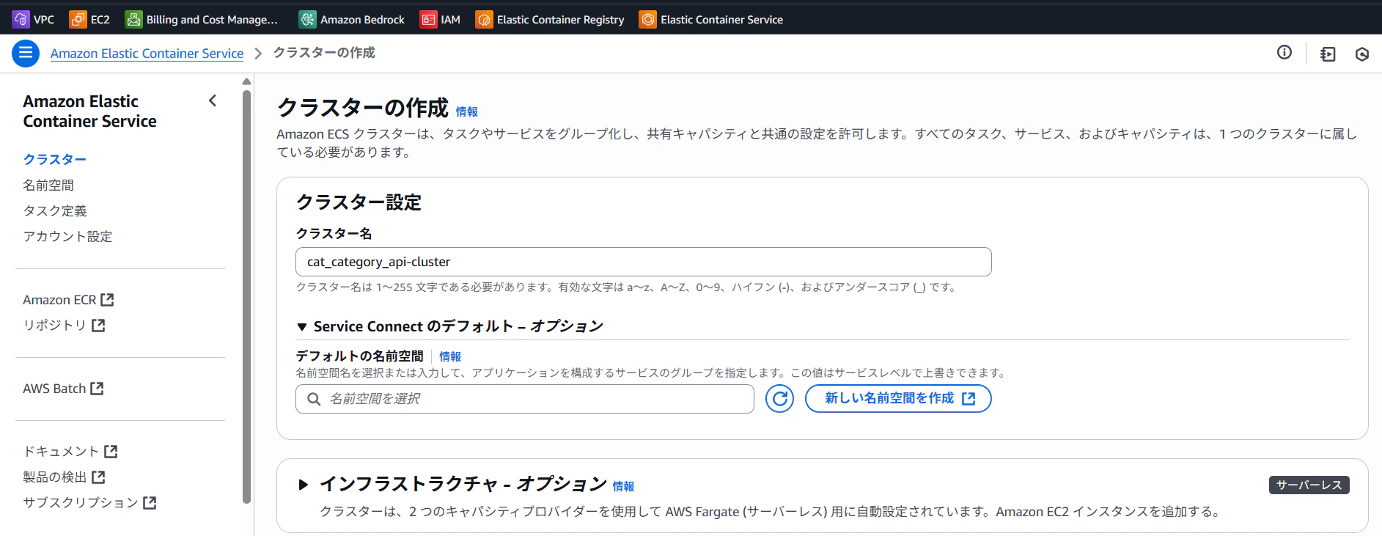The image size is (1382, 536).
Task: Click 新しい名前空間を作成 button
Action: point(898,398)
